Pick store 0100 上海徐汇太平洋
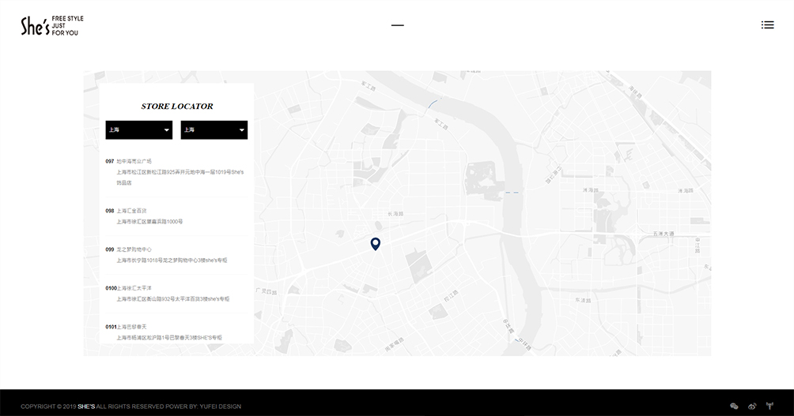Viewport: 794px width, 416px height. (x=134, y=288)
